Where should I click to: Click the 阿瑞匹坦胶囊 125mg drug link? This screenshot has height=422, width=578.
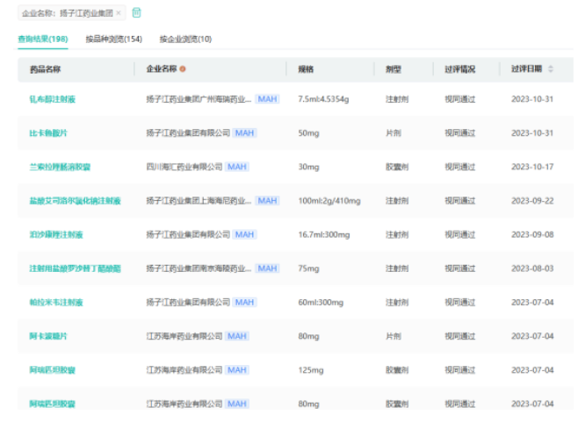pos(52,370)
